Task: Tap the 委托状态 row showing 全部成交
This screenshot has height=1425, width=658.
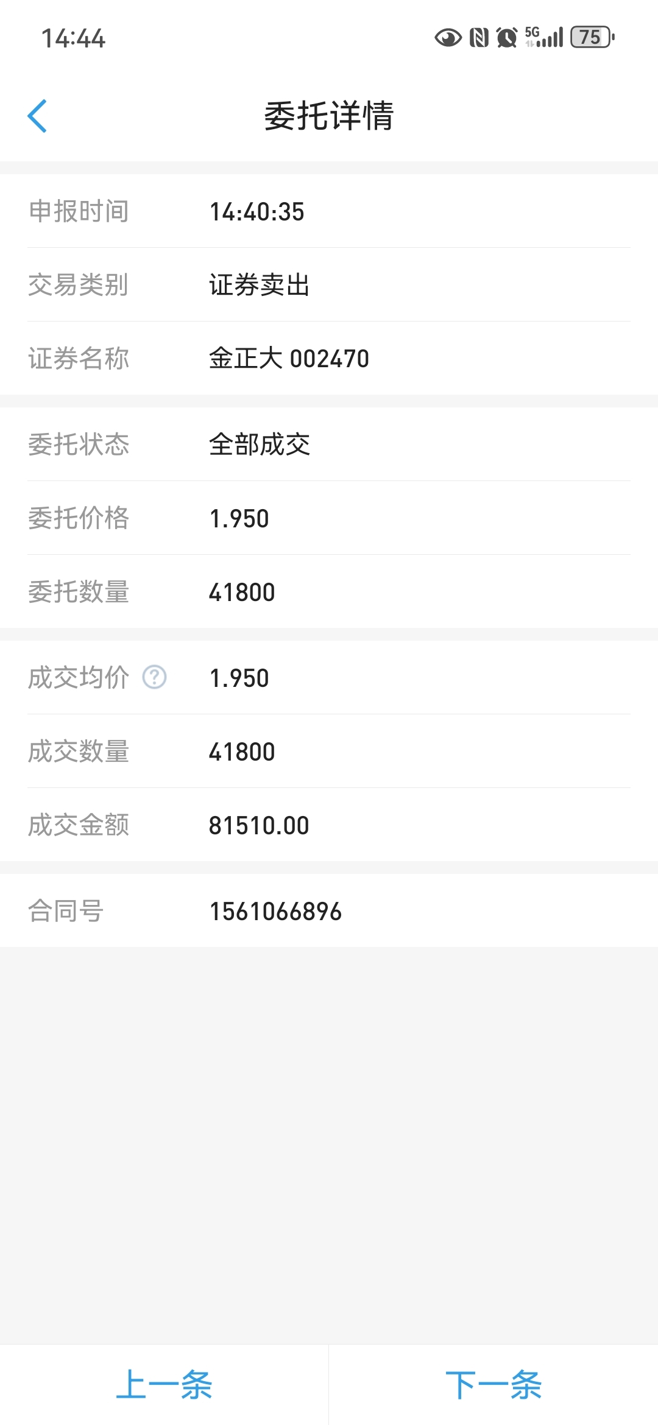Action: click(329, 445)
